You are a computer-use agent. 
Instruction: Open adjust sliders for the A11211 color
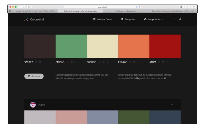click(163, 62)
